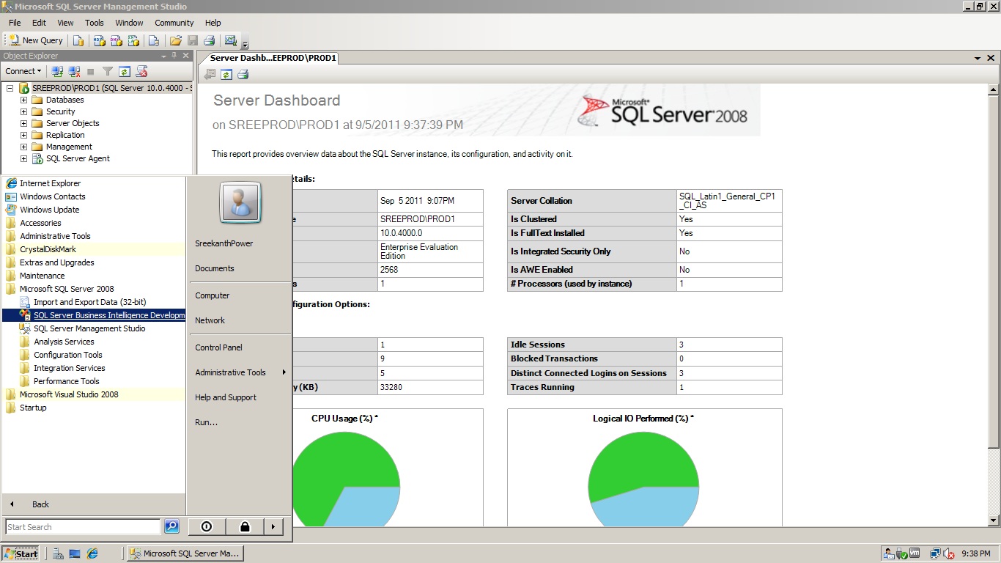Viewport: 1001px width, 563px height.
Task: Open the Help menu
Action: pyautogui.click(x=213, y=23)
